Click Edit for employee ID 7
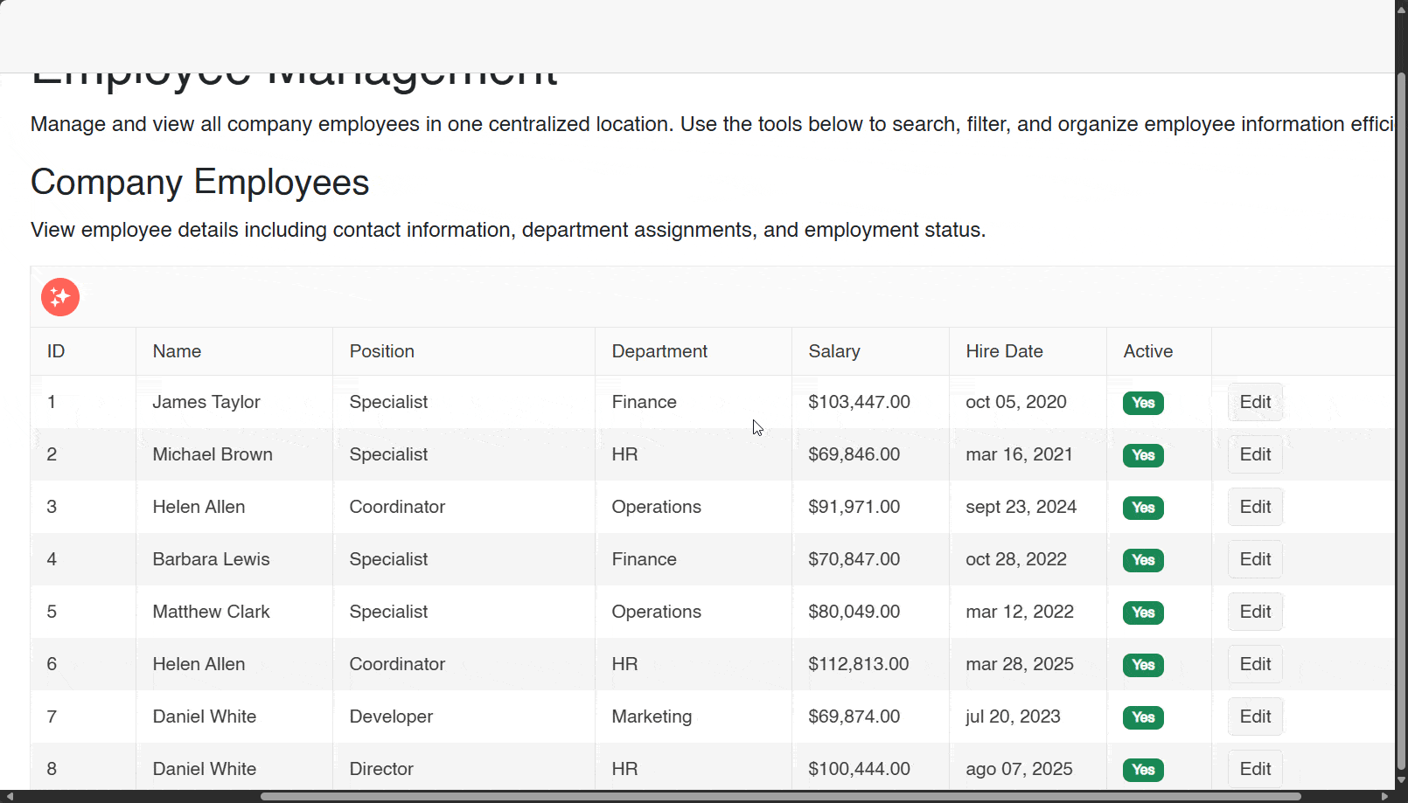The width and height of the screenshot is (1408, 803). (1255, 716)
